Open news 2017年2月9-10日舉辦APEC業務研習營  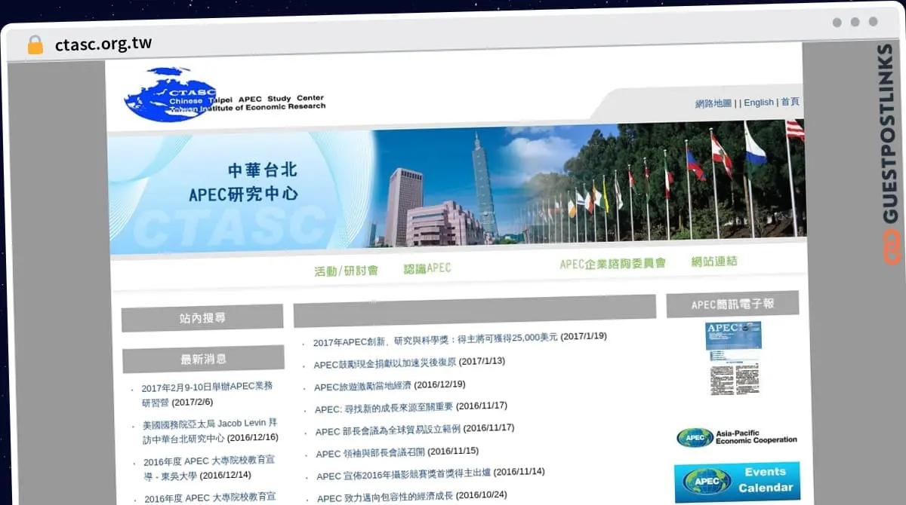click(x=207, y=394)
